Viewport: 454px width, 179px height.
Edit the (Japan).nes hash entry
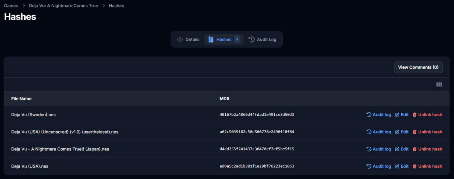click(x=402, y=149)
